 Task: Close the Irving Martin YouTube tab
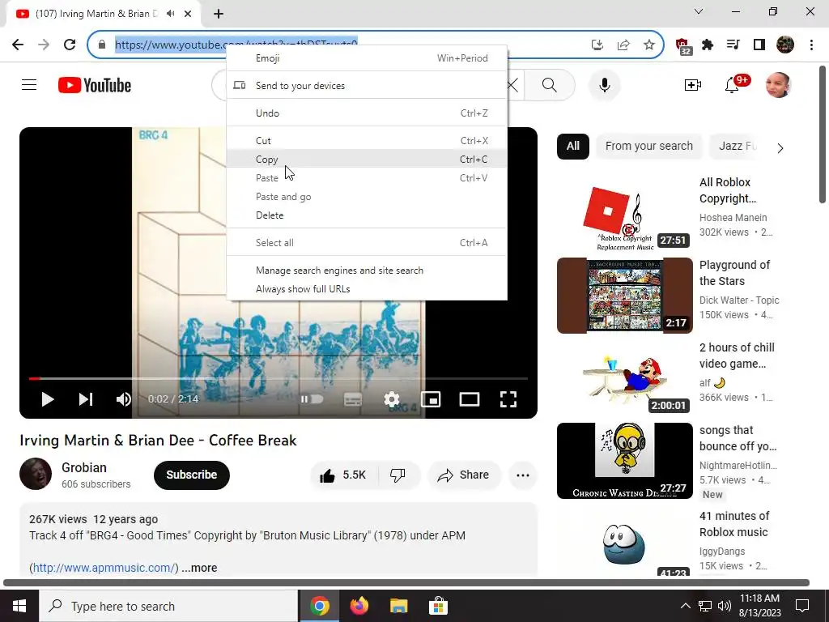coord(188,14)
